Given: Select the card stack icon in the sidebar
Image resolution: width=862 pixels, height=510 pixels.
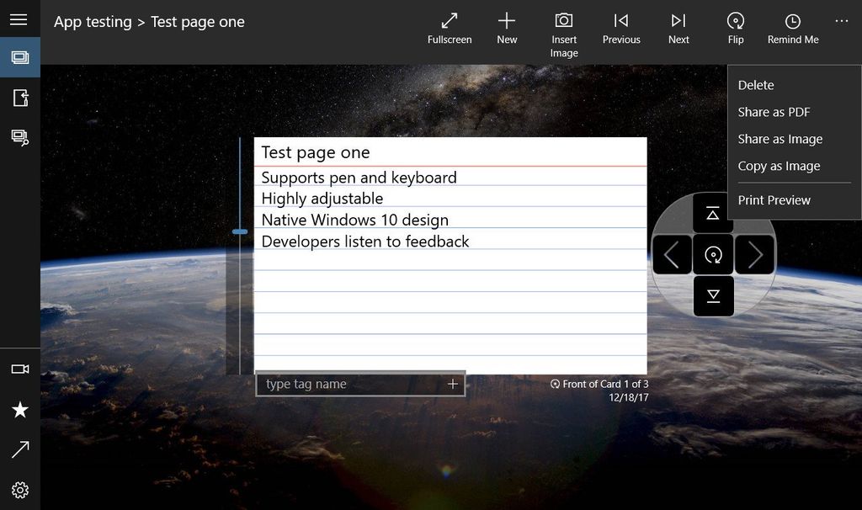Looking at the screenshot, I should click(19, 57).
